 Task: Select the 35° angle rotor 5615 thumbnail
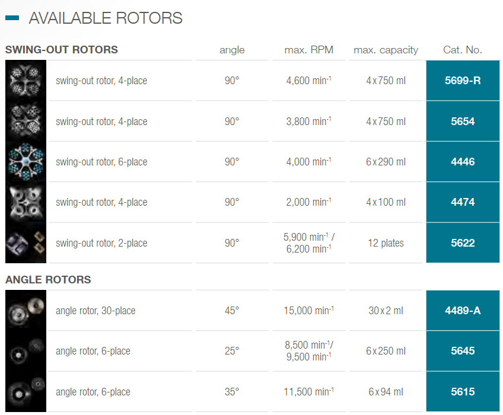tap(26, 392)
